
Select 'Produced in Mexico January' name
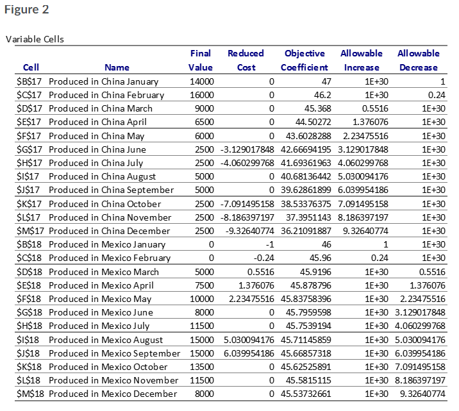(107, 244)
